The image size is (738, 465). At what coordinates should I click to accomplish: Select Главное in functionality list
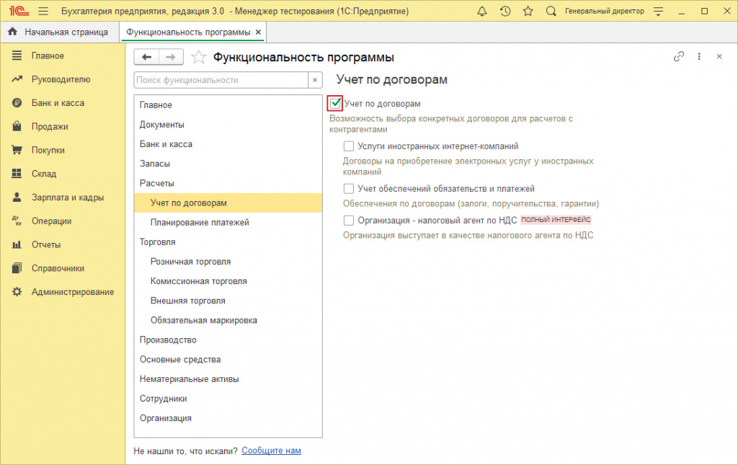pos(228,105)
